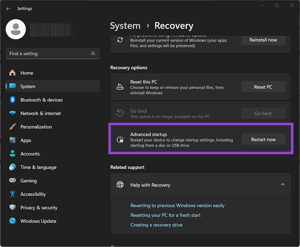
Task: Open the Windows Update sidebar icon
Action: (12, 221)
